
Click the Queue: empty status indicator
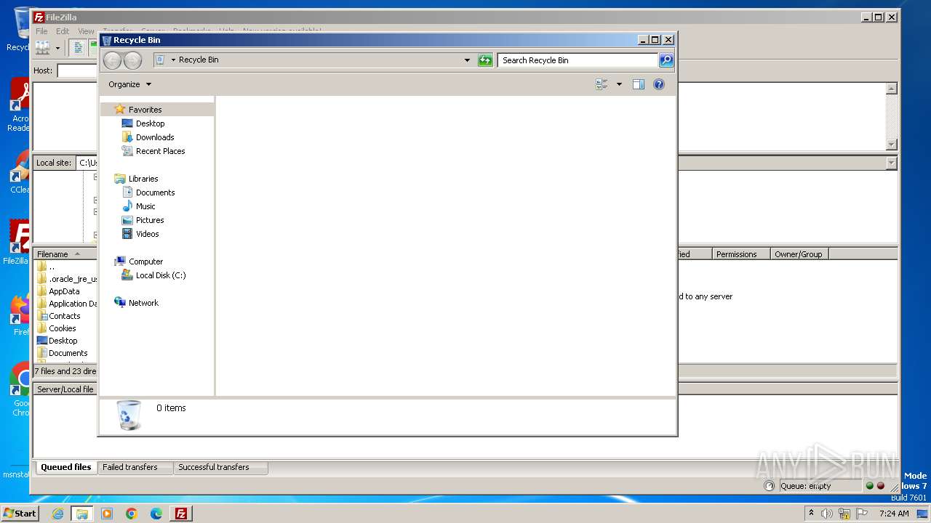(819, 486)
